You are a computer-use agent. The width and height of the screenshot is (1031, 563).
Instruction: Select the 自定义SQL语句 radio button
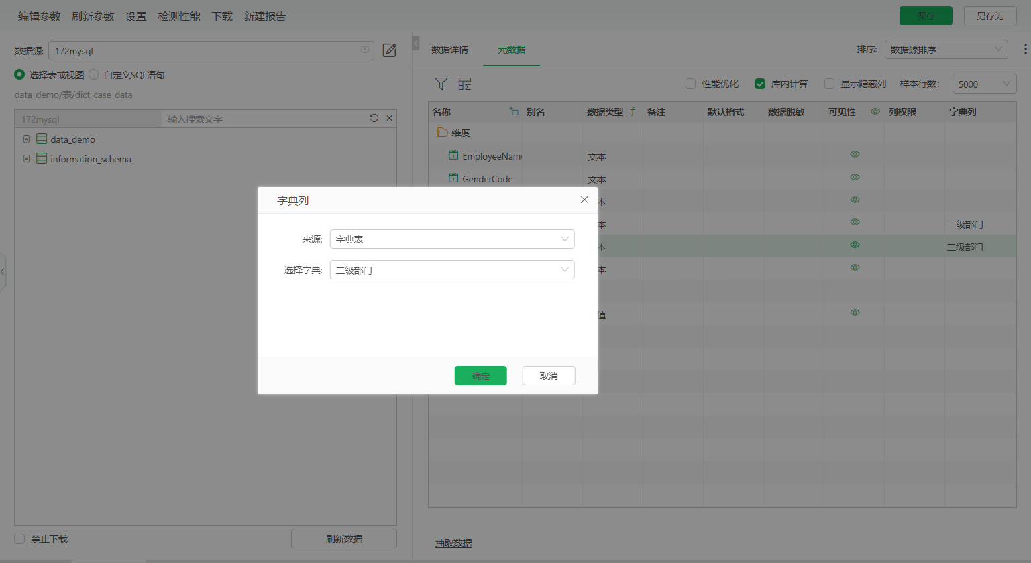(94, 74)
